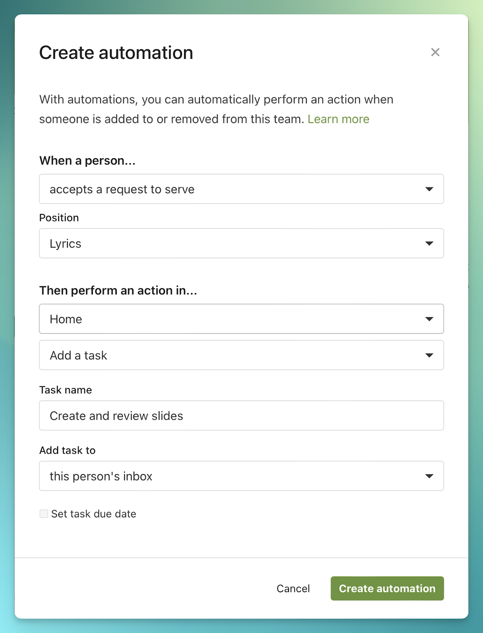Click the arrow icon beside 'Add a task'

tap(429, 355)
